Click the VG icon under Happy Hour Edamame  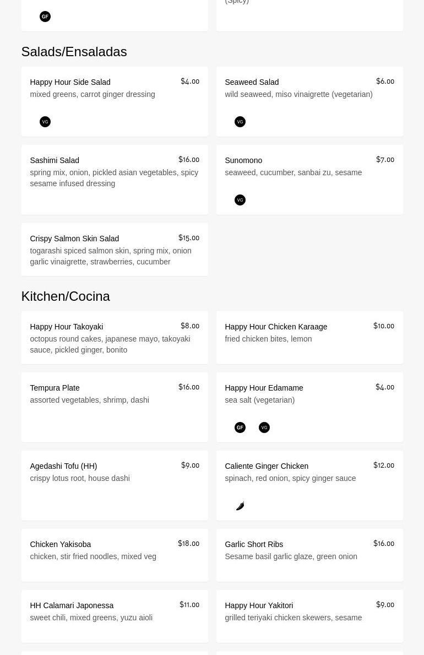pos(264,427)
